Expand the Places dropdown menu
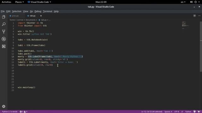The width and height of the screenshot is (202, 113). [x=20, y=2]
